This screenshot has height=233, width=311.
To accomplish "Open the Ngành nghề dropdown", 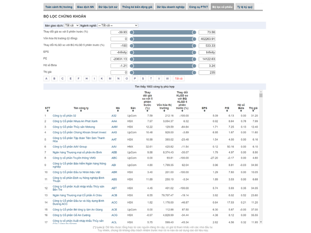I will (x=118, y=25).
